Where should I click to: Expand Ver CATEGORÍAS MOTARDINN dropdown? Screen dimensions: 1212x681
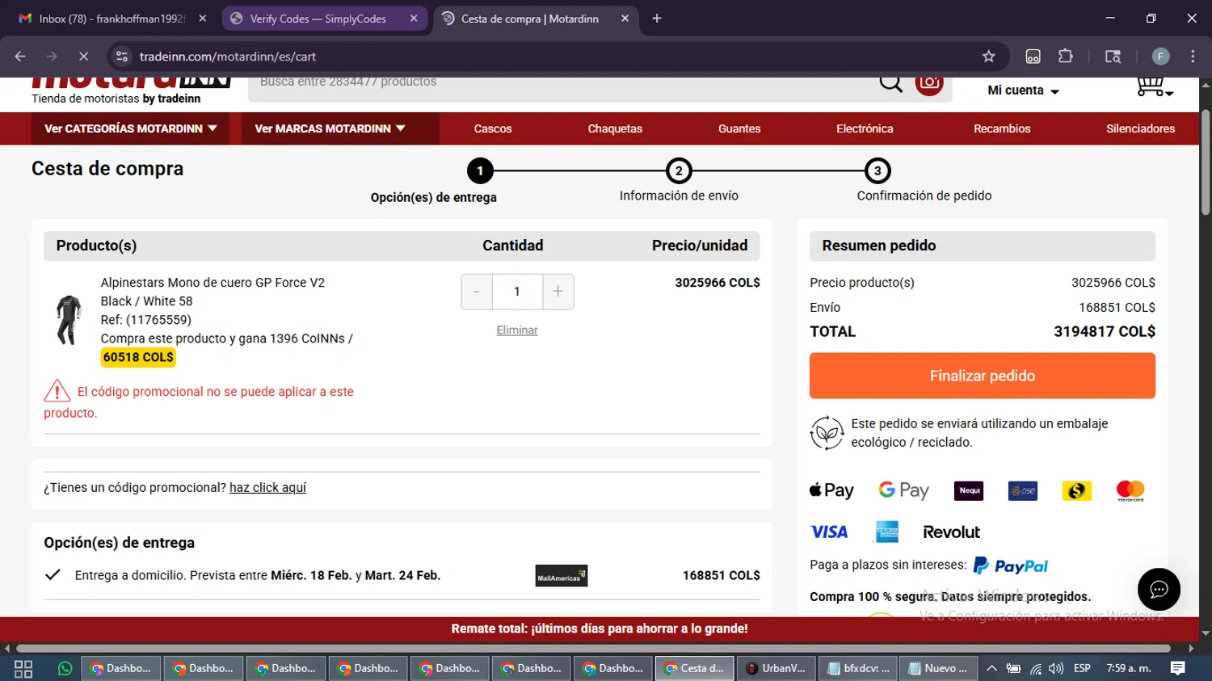coord(130,128)
